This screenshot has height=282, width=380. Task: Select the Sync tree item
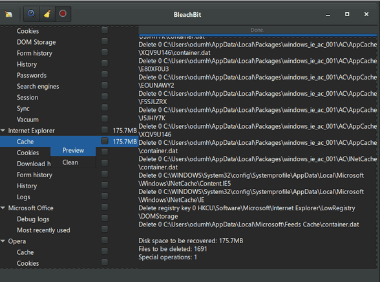(x=23, y=109)
